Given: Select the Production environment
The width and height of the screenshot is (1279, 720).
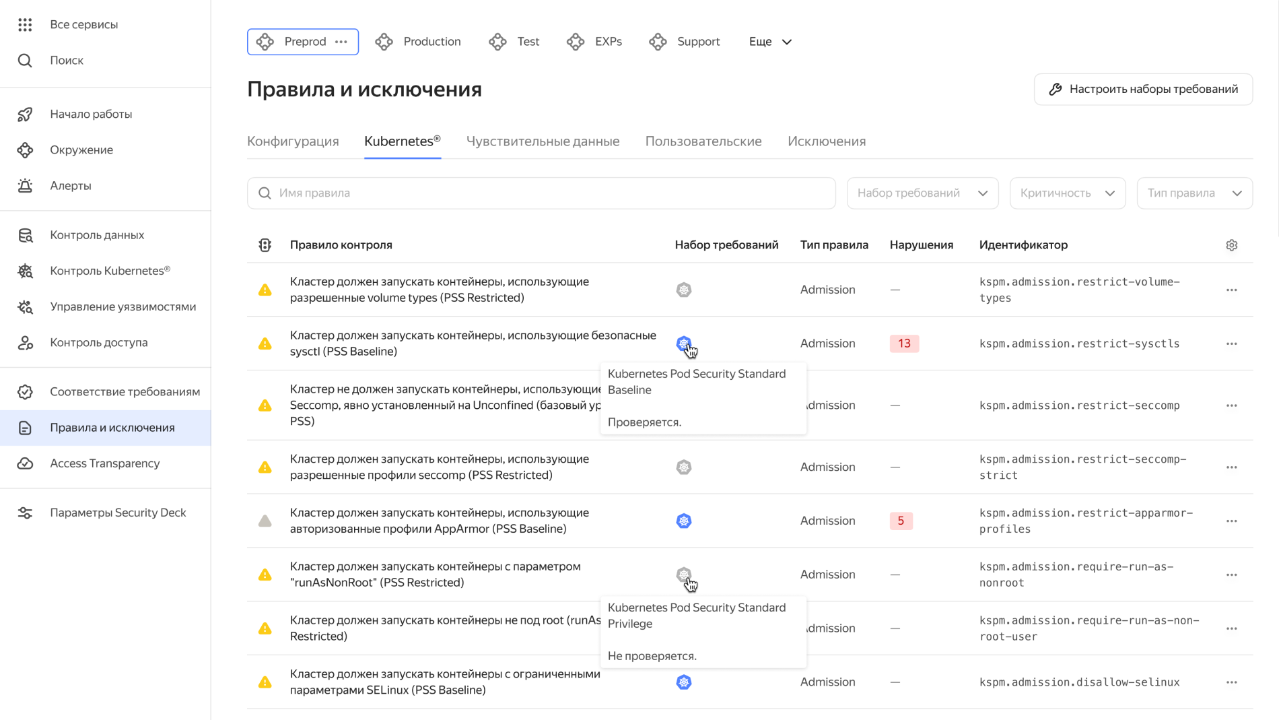Looking at the screenshot, I should tap(418, 41).
